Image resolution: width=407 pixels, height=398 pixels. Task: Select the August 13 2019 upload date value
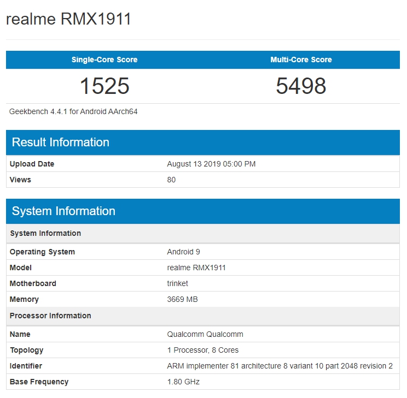pyautogui.click(x=211, y=164)
